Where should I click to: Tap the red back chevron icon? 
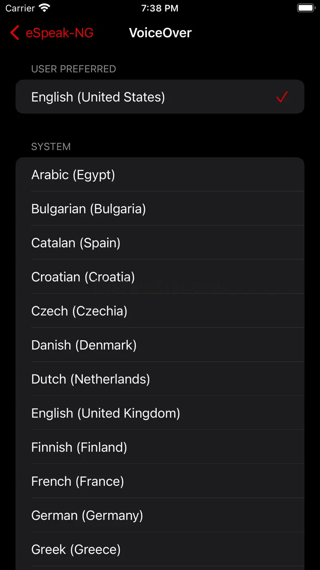coord(15,33)
